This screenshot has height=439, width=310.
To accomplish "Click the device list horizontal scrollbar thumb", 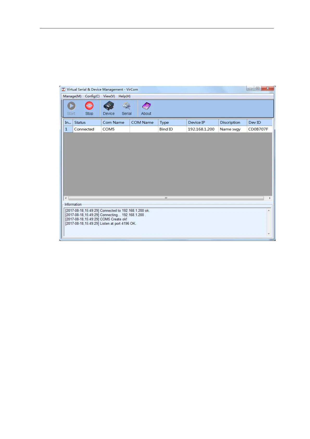I will click(166, 198).
